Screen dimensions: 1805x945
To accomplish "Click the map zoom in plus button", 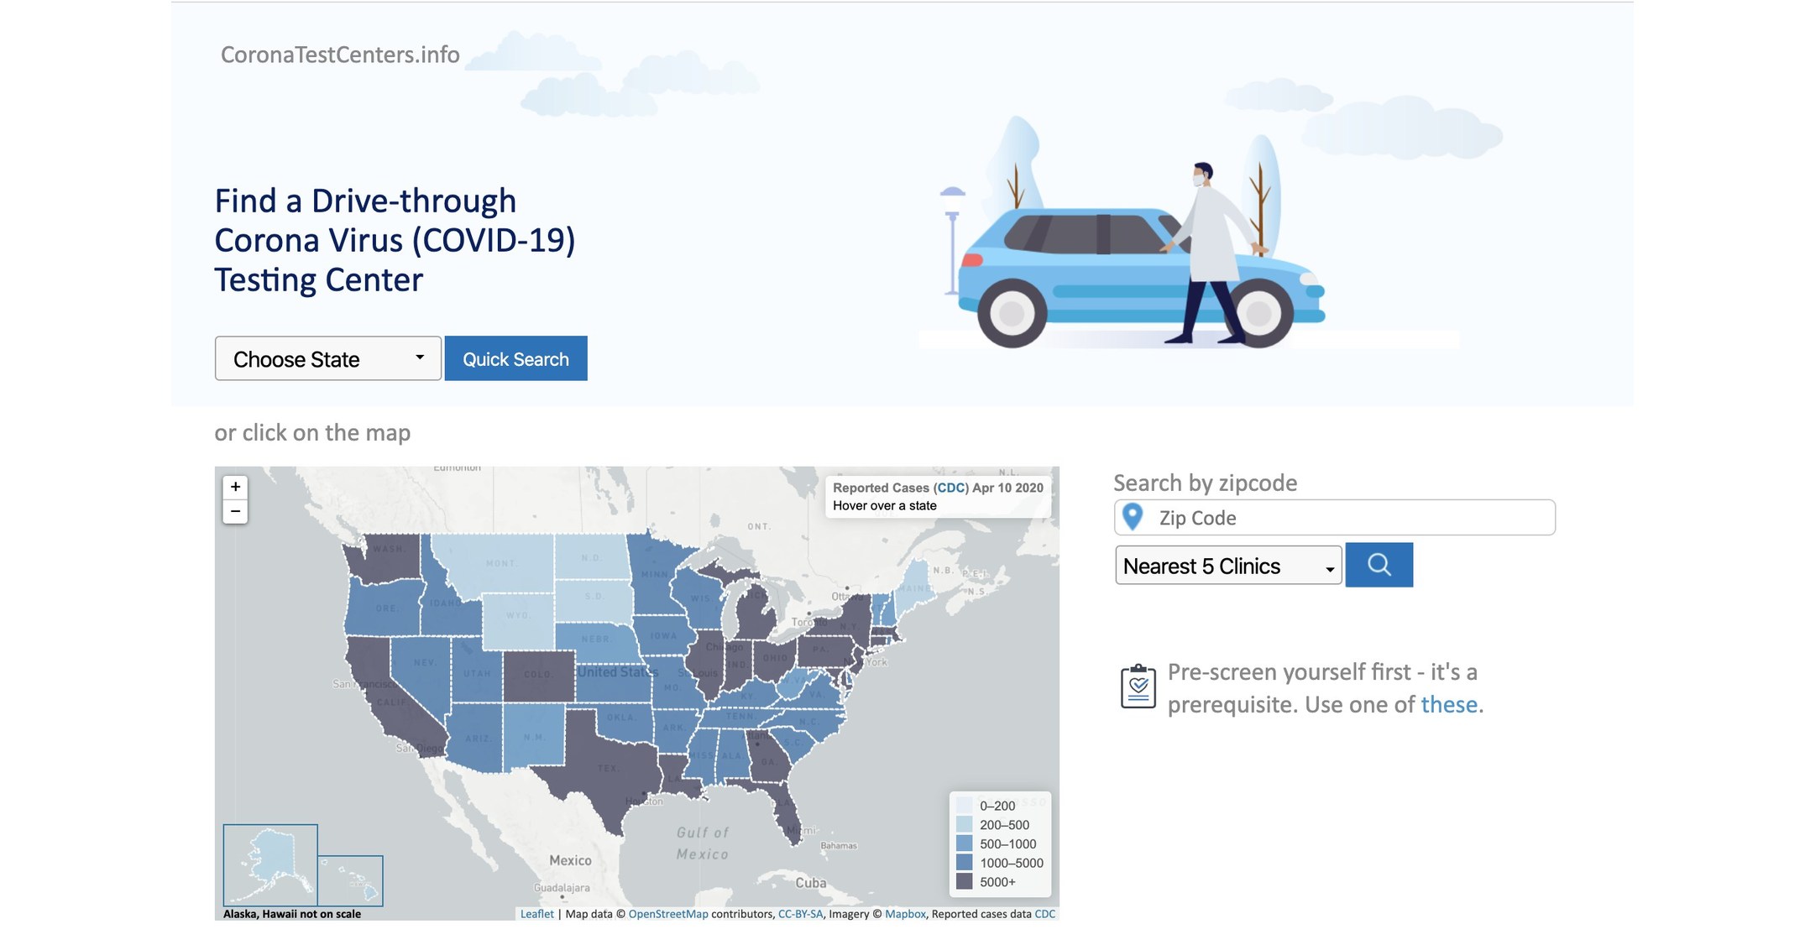I will click(235, 487).
